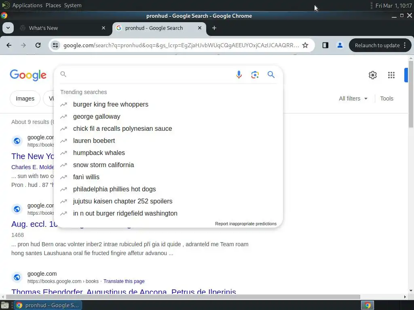Start voice search with microphone icon
Image resolution: width=414 pixels, height=310 pixels.
click(x=239, y=75)
